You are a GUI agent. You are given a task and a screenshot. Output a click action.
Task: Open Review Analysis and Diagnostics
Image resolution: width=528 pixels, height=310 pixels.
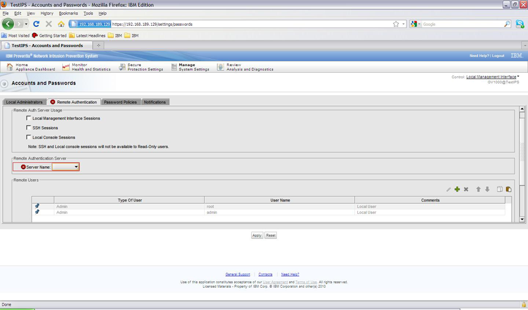coord(245,67)
